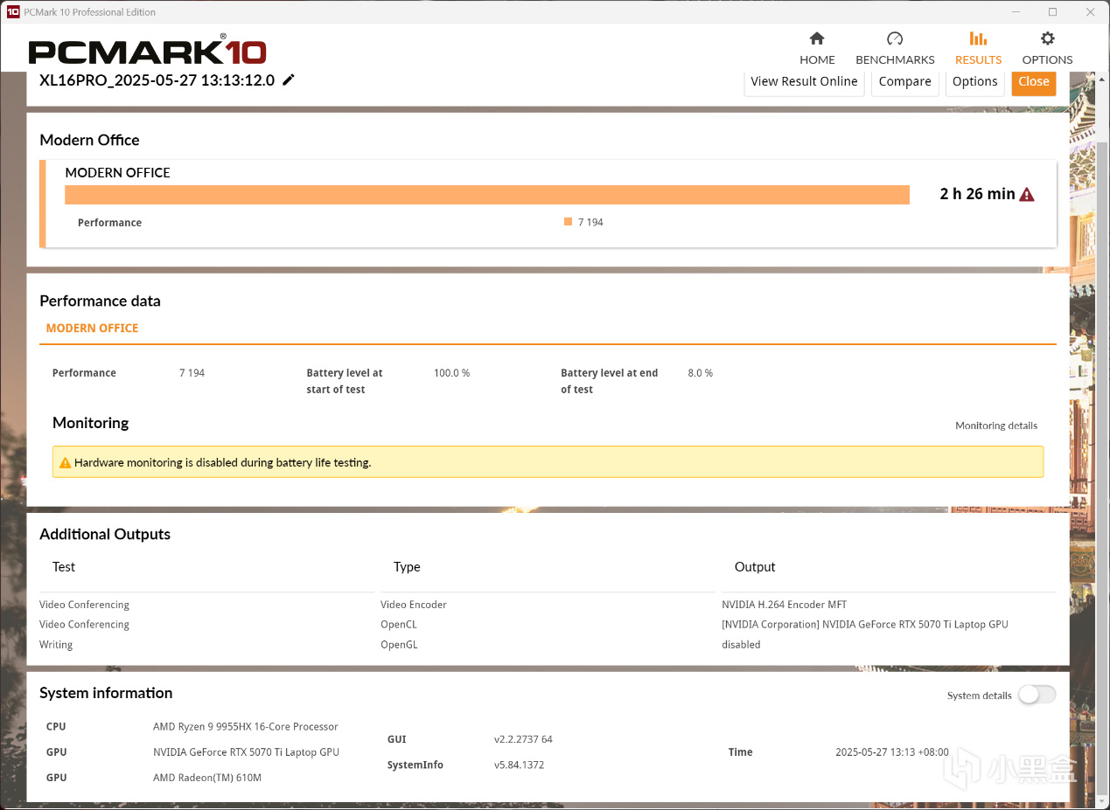Click the result name XL16PRO_2025-05-27 13:13:12.0

157,80
